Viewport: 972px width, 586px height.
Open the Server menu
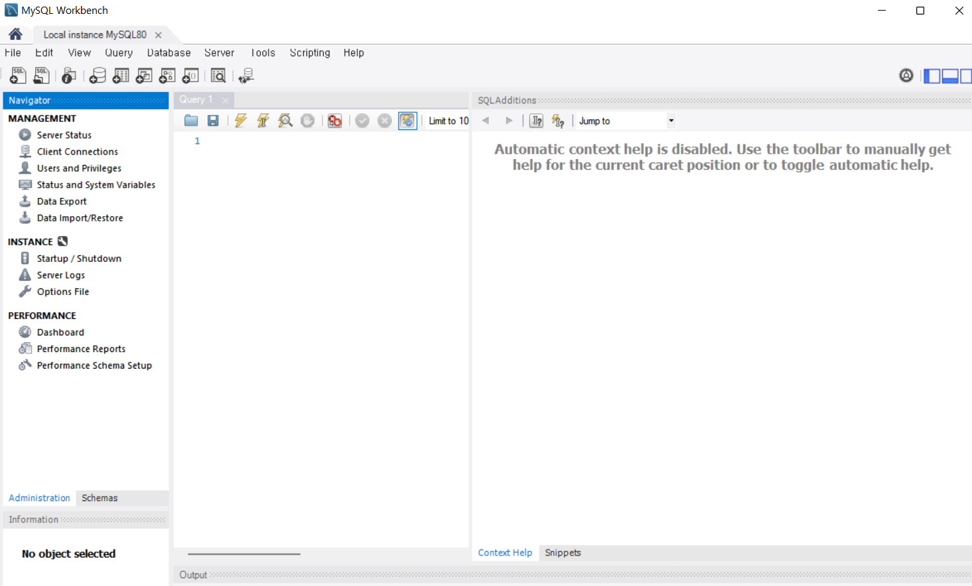[219, 53]
